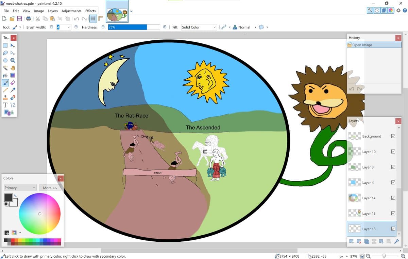This screenshot has height=259, width=408.
Task: Toggle the Layer 3 visibility checkbox
Action: click(x=393, y=167)
